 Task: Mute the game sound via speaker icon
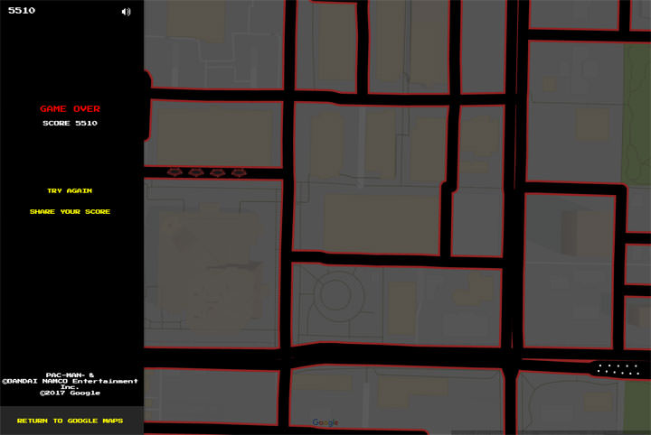tap(126, 12)
